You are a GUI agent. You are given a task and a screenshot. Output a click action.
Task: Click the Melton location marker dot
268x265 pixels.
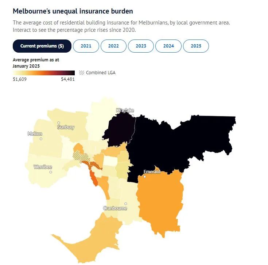pos(41,139)
